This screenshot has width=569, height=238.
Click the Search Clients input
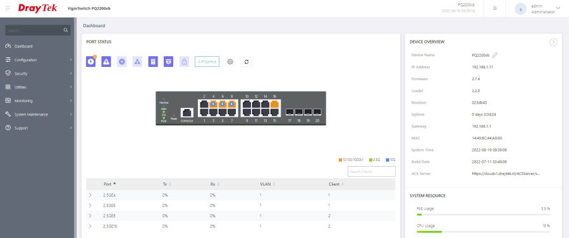pos(372,171)
